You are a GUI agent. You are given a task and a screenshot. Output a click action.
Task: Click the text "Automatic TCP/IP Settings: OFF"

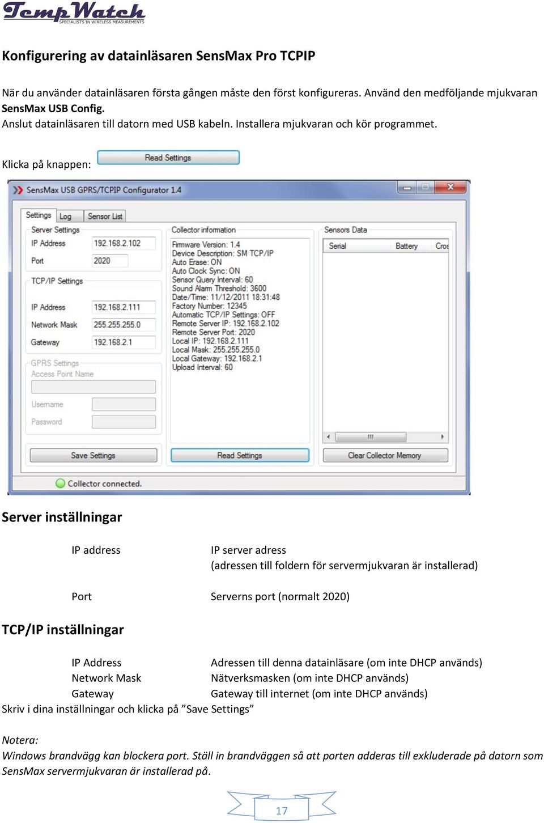224,315
